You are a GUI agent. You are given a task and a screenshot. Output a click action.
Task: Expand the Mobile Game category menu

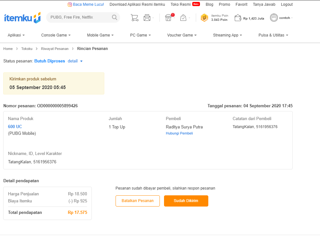tap(100, 35)
